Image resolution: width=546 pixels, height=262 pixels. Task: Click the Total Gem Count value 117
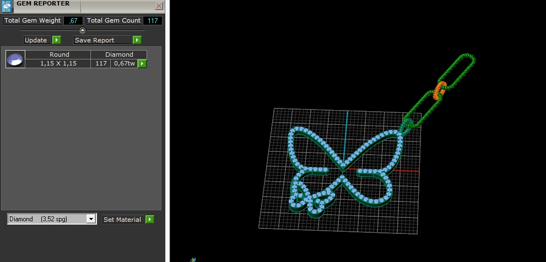[153, 20]
